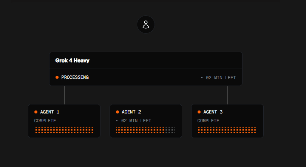This screenshot has width=306, height=167.
Task: Click the connector line between user and Grok panel
Action: coord(146,43)
